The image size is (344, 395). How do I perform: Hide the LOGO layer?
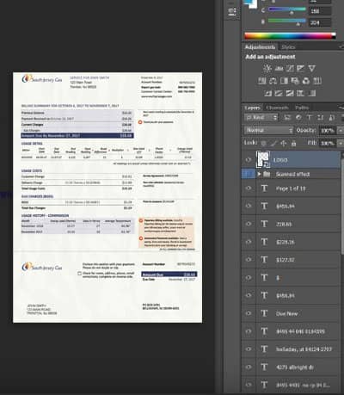click(x=249, y=160)
